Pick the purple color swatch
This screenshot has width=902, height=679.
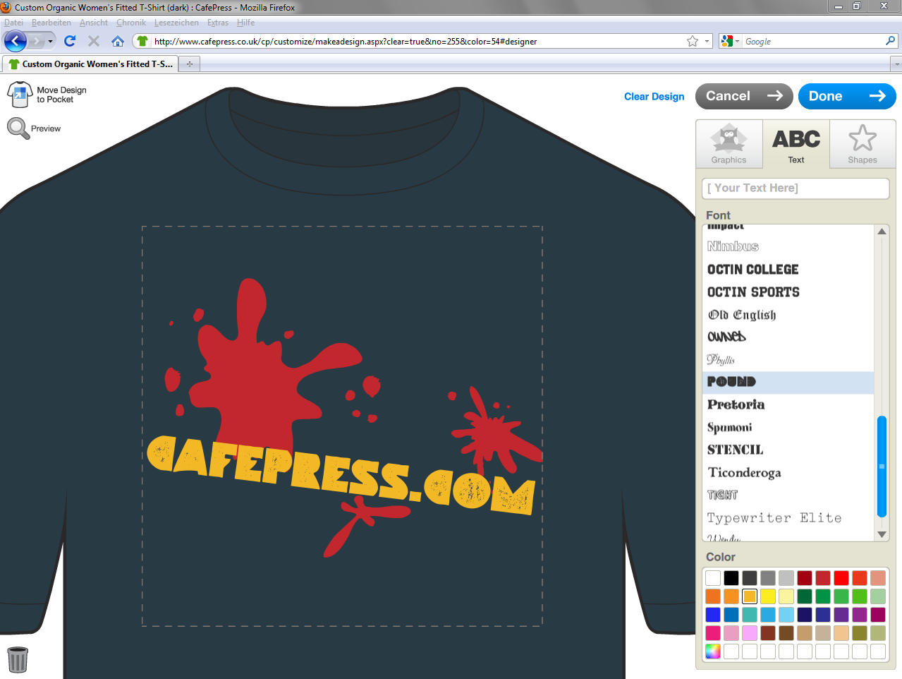pyautogui.click(x=841, y=615)
